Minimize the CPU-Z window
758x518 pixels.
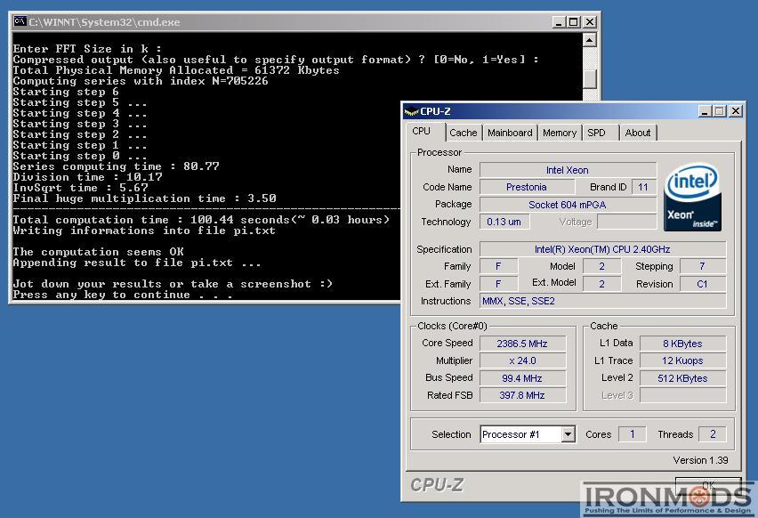(705, 111)
